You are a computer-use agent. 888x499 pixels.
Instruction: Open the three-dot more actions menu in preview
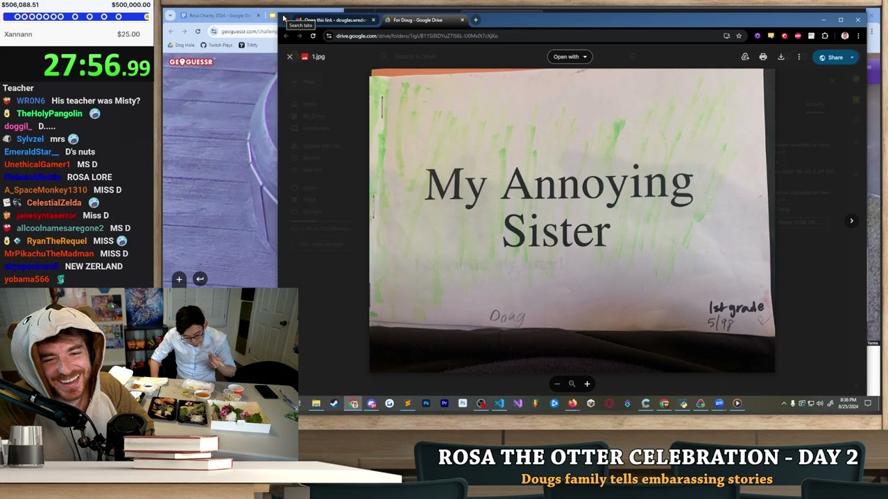coord(799,57)
